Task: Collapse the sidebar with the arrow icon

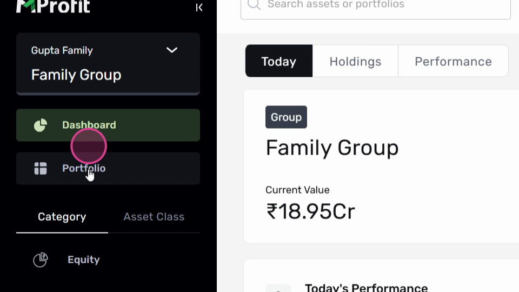Action: point(199,7)
